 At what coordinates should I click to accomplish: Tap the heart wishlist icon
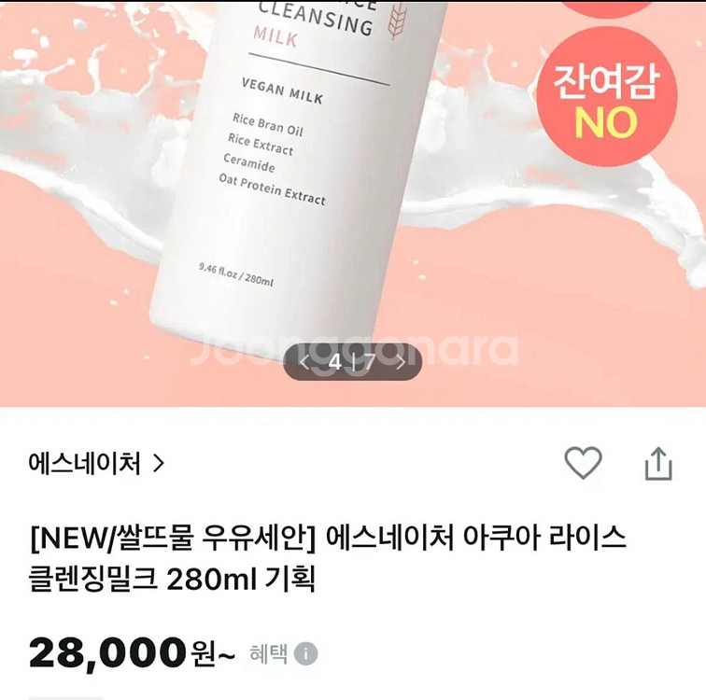583,463
